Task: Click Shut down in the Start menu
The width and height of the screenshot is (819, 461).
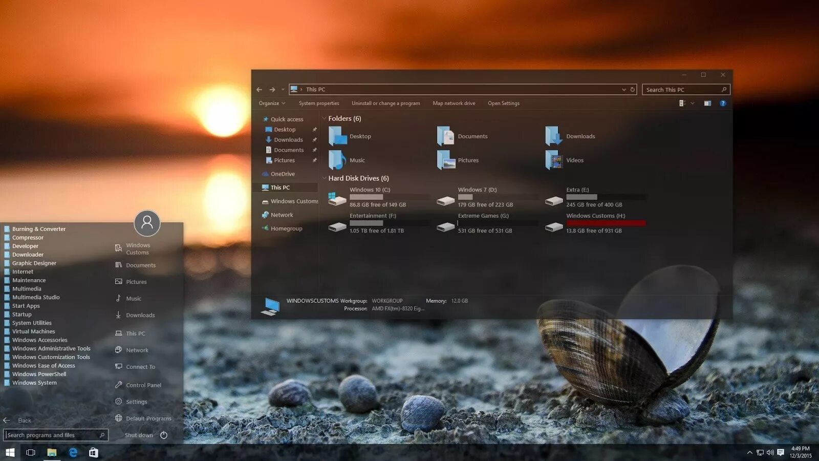Action: click(139, 435)
